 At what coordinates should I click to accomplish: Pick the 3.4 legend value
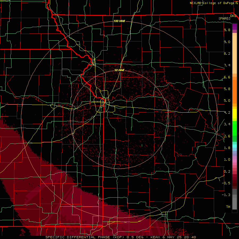tap(227, 124)
